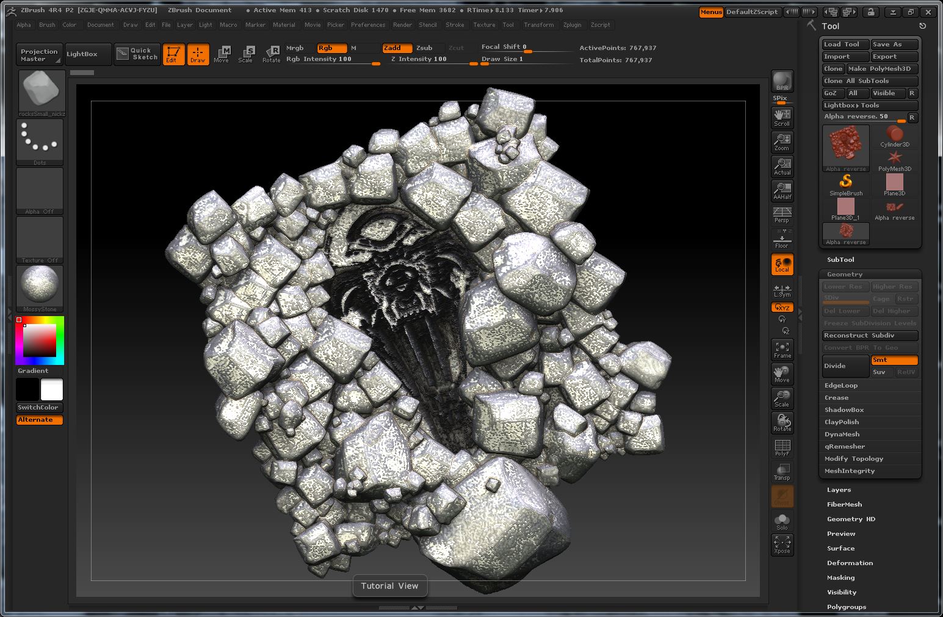The height and width of the screenshot is (617, 943).
Task: Toggle PolyF polyframe display
Action: pyautogui.click(x=782, y=447)
